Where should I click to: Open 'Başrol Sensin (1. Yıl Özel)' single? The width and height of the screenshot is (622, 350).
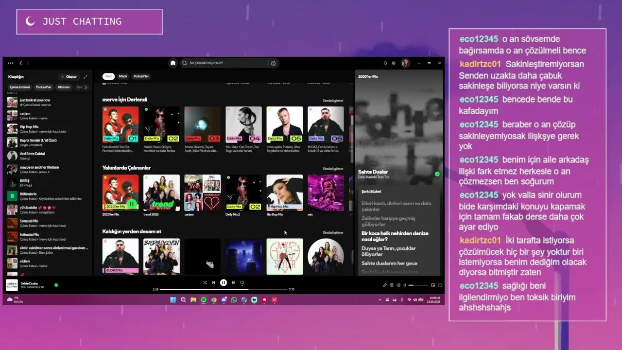48,142
